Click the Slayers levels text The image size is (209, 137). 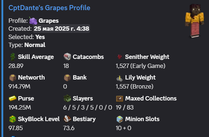[88, 107]
